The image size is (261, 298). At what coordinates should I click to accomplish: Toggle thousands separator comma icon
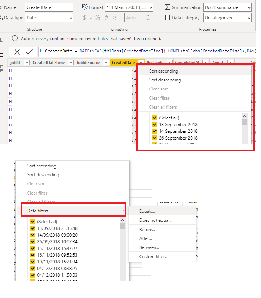(106, 18)
